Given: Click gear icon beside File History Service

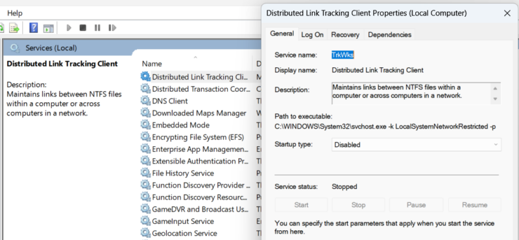Looking at the screenshot, I should pyautogui.click(x=145, y=173).
